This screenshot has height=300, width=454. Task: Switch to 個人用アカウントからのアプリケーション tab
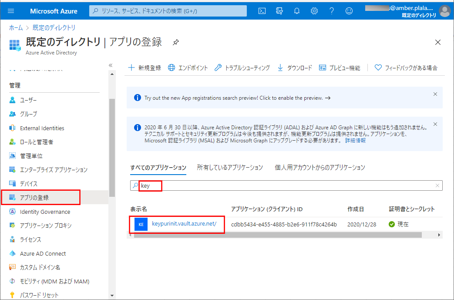tap(320, 167)
